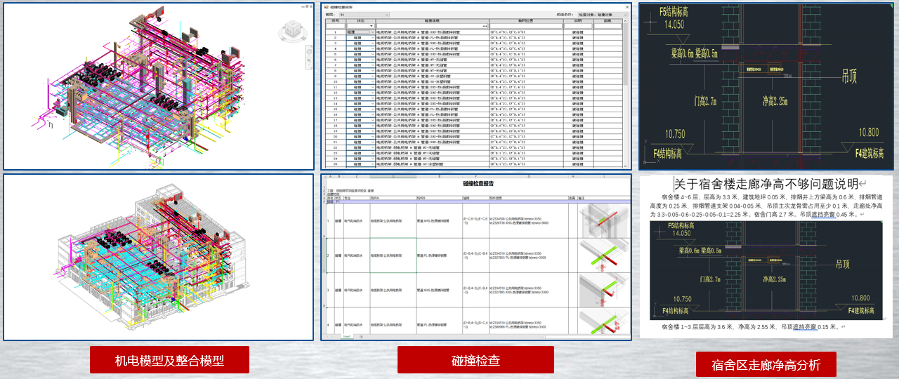The image size is (899, 379).
Task: Select the Sheet1 worksheet tab
Action: pos(347,337)
